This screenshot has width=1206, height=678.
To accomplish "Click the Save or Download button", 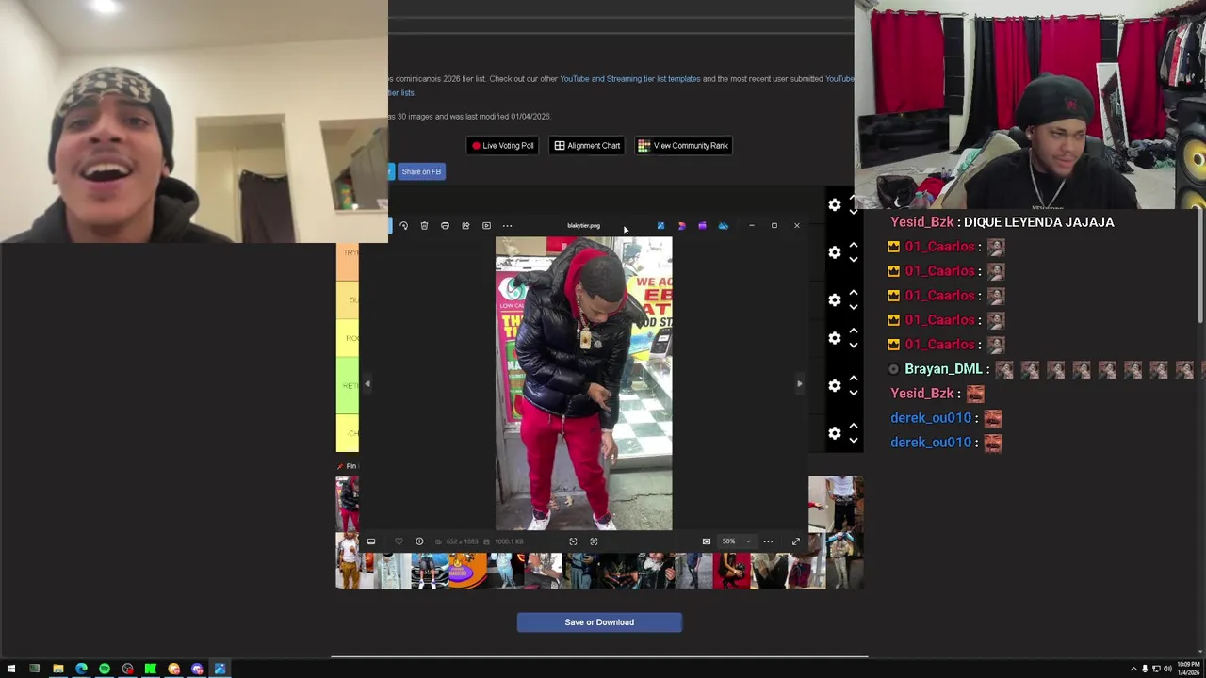I will click(599, 622).
